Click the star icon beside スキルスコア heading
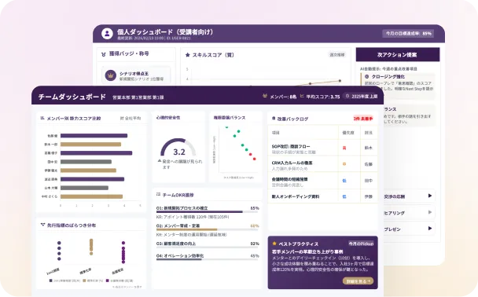Screen dimensions: 478x297 point(187,55)
